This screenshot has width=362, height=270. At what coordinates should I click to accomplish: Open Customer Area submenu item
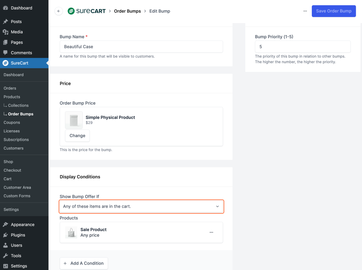(x=17, y=187)
